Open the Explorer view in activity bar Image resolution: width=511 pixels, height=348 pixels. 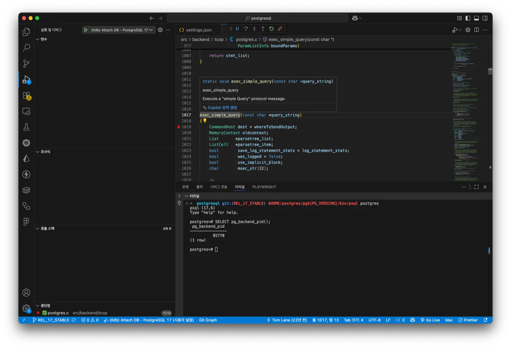click(x=26, y=32)
